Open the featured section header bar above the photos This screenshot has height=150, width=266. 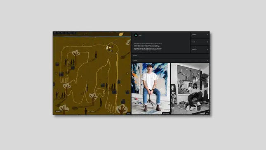[x=170, y=60]
